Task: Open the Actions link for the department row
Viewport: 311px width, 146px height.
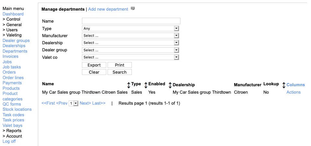Action: [294, 92]
